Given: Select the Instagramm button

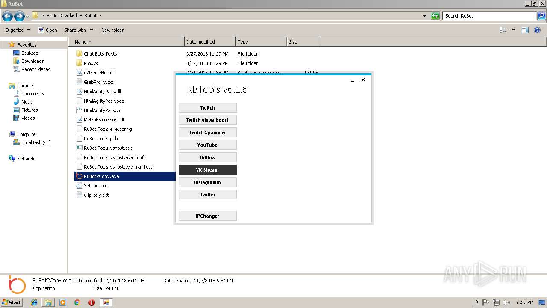Looking at the screenshot, I should 208,182.
